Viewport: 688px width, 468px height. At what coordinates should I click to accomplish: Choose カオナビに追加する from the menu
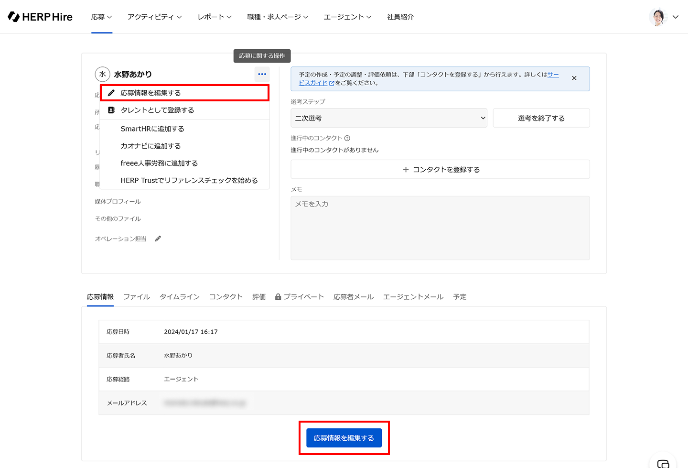tap(184, 146)
